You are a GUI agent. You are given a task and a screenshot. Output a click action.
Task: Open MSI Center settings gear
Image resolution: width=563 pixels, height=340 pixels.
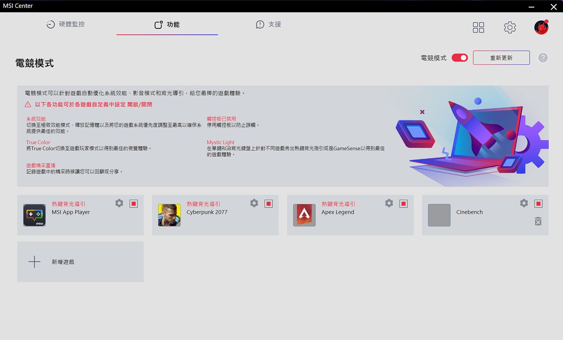click(510, 27)
